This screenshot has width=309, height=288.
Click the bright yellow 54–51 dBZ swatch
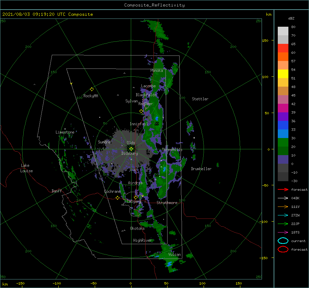point(283,74)
